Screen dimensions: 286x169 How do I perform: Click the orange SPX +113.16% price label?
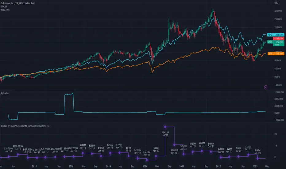pyautogui.click(x=276, y=54)
